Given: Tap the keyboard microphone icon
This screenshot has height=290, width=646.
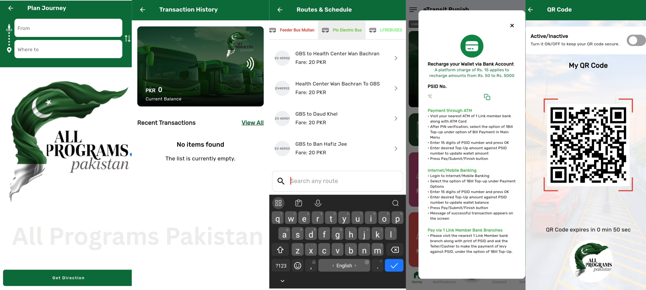Looking at the screenshot, I should tap(318, 203).
